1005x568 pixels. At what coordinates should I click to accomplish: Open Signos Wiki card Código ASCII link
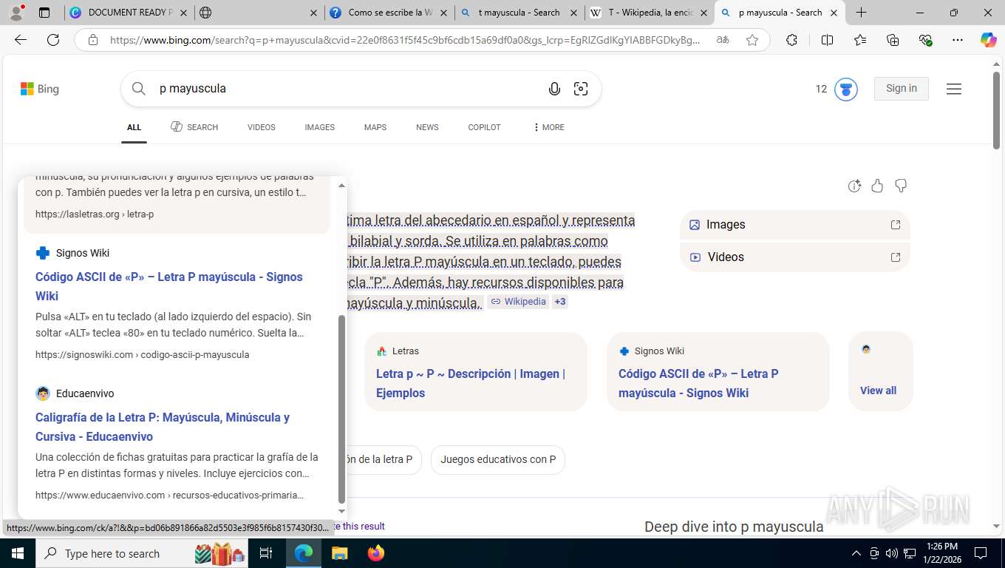[x=698, y=383]
